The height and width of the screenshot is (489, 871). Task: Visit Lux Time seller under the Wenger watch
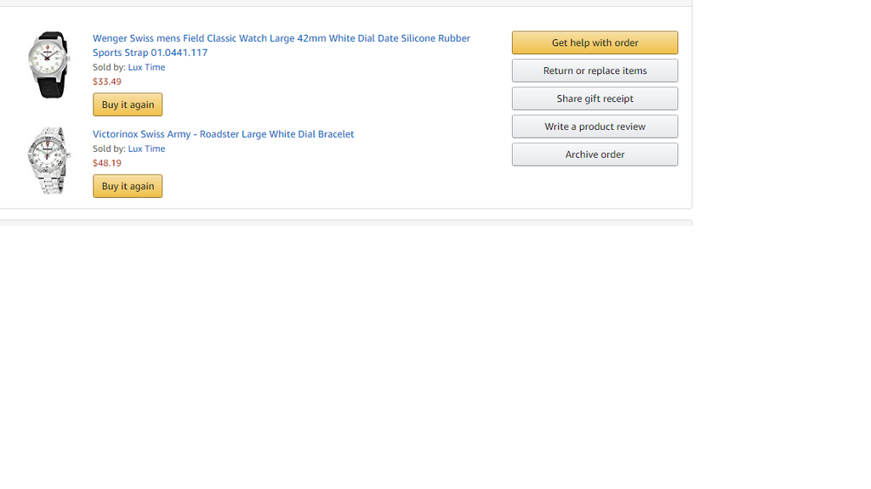[146, 67]
